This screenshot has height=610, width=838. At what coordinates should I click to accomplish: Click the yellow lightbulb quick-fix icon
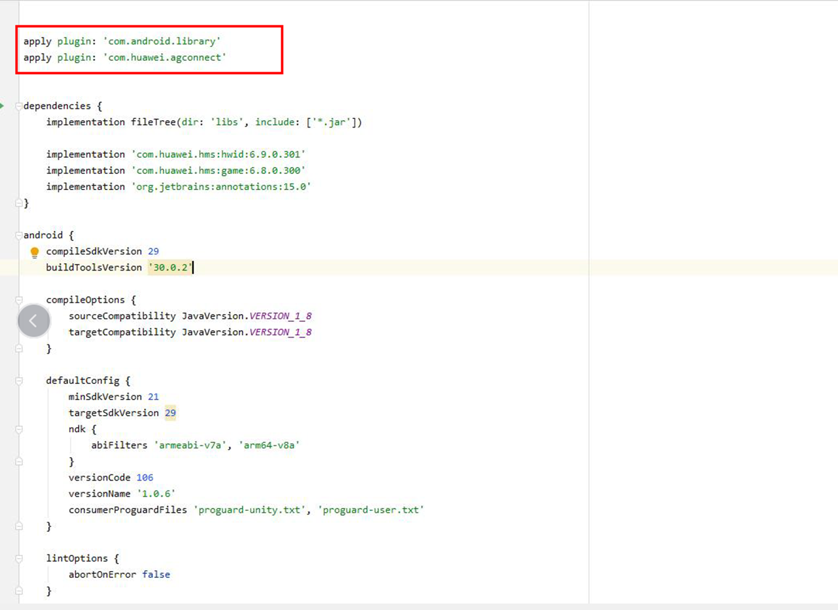click(35, 252)
